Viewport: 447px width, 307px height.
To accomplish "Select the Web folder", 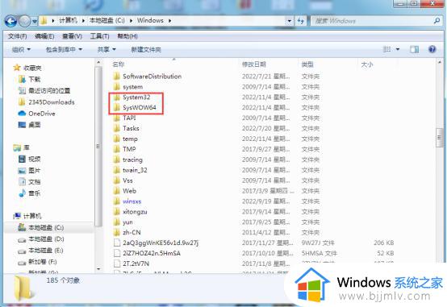I will tap(124, 191).
